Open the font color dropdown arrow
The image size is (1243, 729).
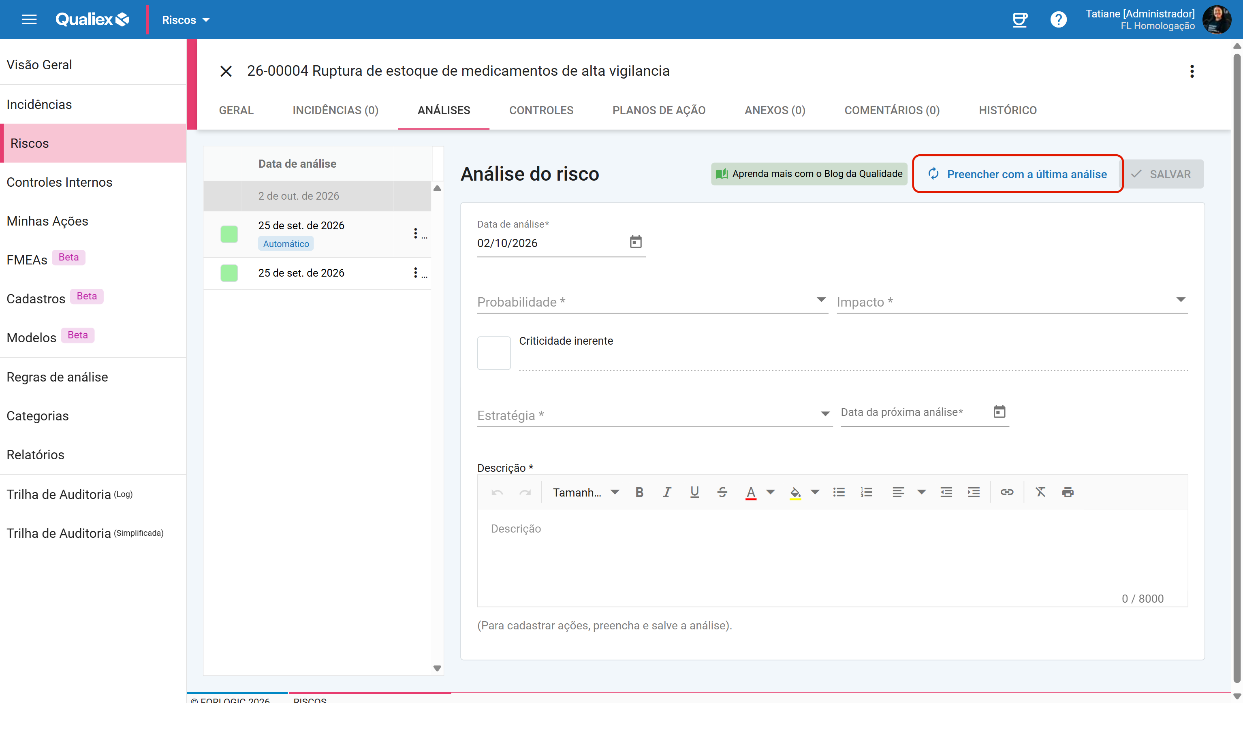[770, 492]
